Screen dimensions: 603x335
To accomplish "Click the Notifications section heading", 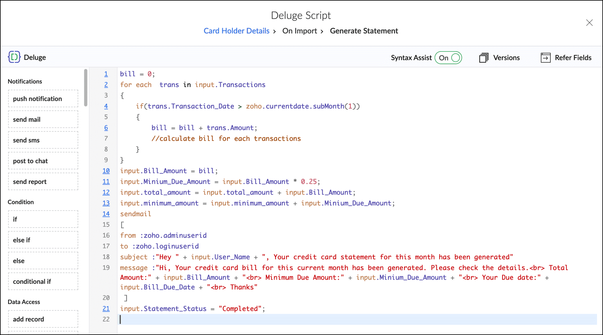I will 25,81.
